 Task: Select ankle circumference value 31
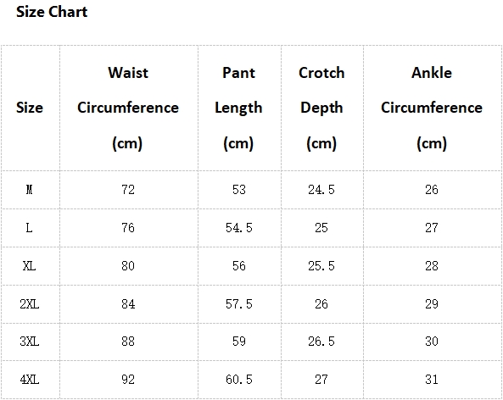[x=432, y=380]
